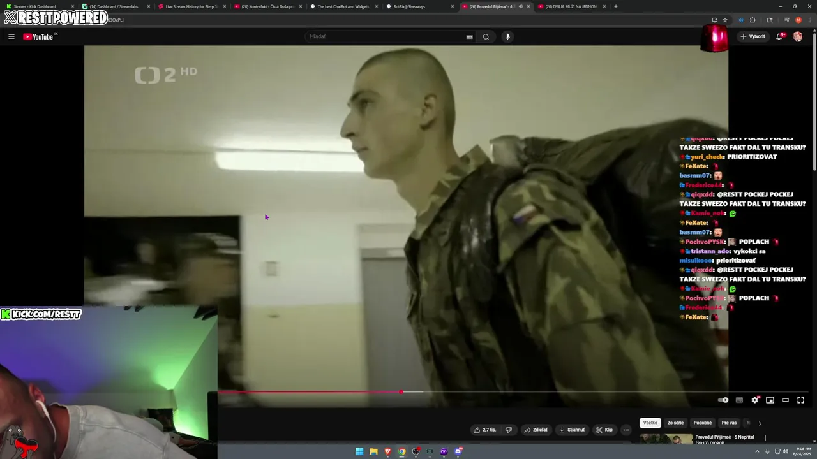Click the Klip button
The height and width of the screenshot is (459, 817).
click(x=604, y=430)
